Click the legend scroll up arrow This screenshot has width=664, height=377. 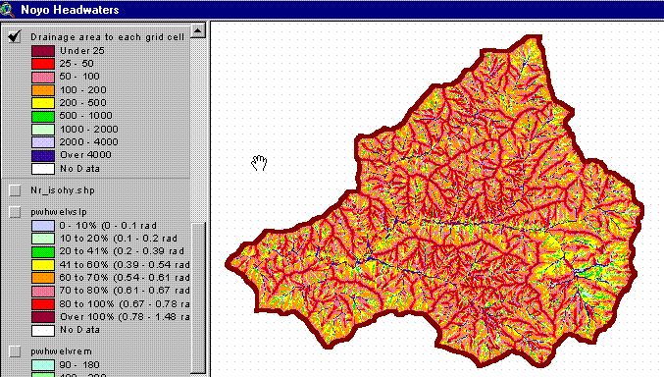coord(198,31)
